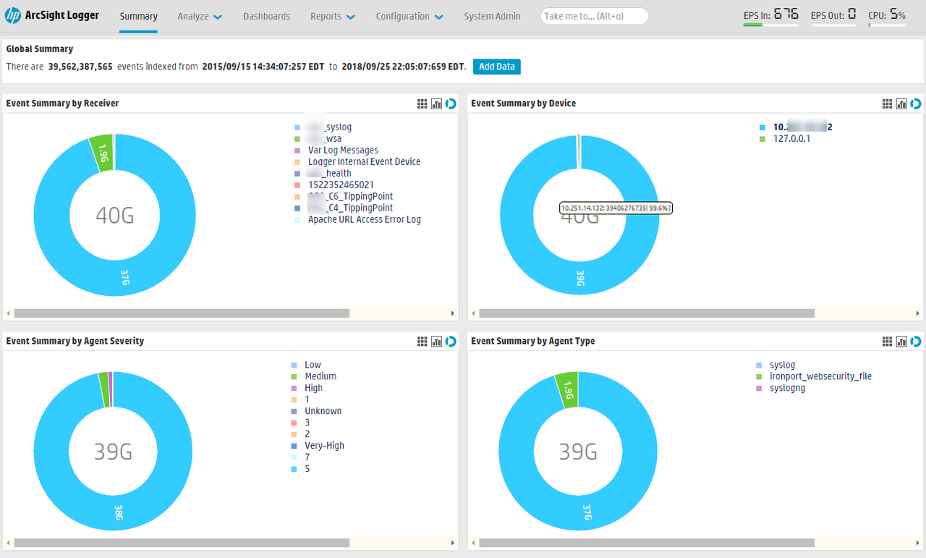Click scroll-right arrow in Agent Severity panel
926x558 pixels.
coord(453,543)
